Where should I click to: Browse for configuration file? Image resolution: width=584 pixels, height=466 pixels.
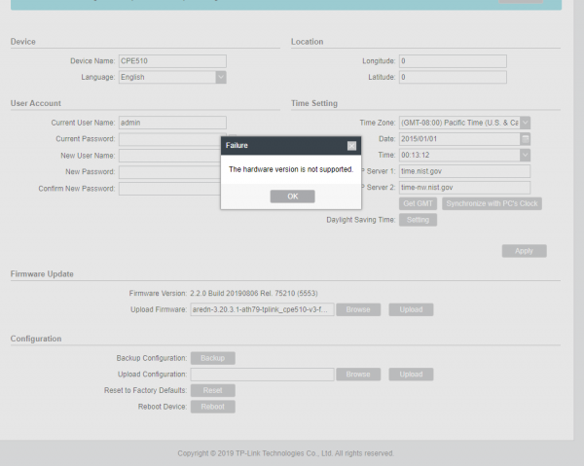(x=358, y=375)
